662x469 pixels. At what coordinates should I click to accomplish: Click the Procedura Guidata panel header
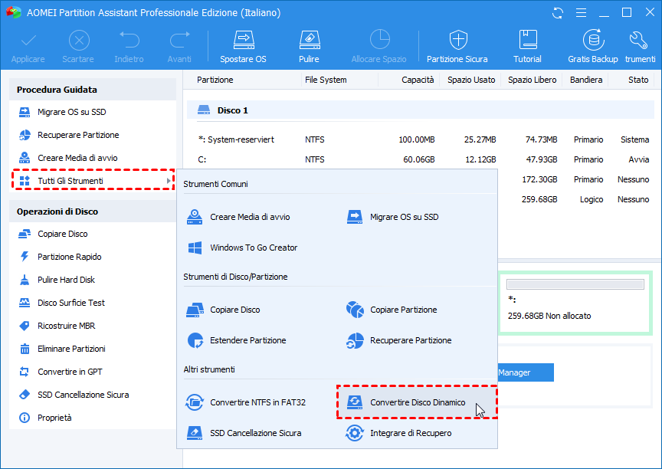pos(93,90)
